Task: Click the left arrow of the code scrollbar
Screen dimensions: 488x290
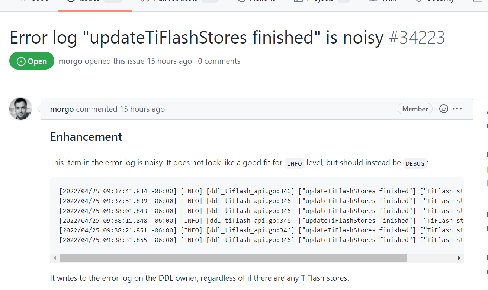Action: 55,258
